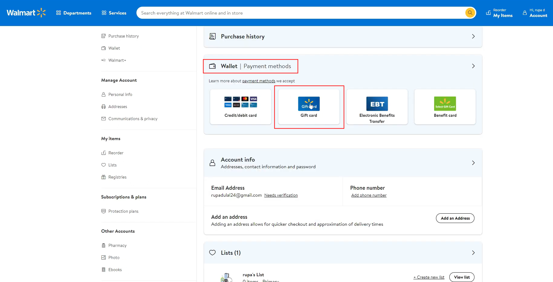Open the Services menu
The image size is (553, 282).
coord(114,13)
